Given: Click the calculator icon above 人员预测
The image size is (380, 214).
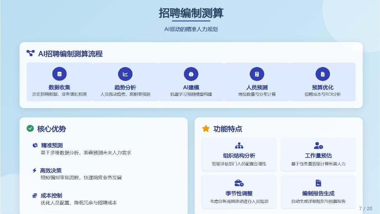Looking at the screenshot, I should [257, 73].
